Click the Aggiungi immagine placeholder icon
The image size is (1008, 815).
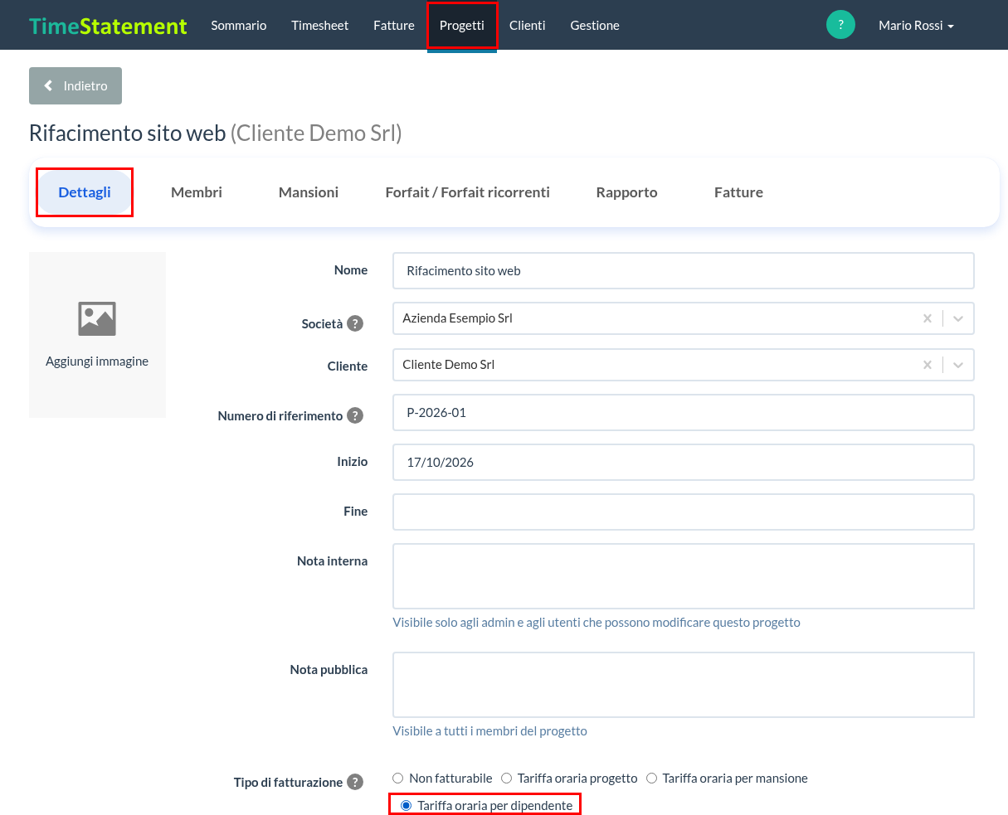coord(97,318)
